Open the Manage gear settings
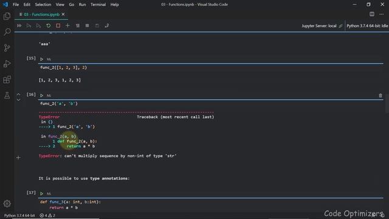Viewport: 389px width, 219px height. (x=7, y=204)
